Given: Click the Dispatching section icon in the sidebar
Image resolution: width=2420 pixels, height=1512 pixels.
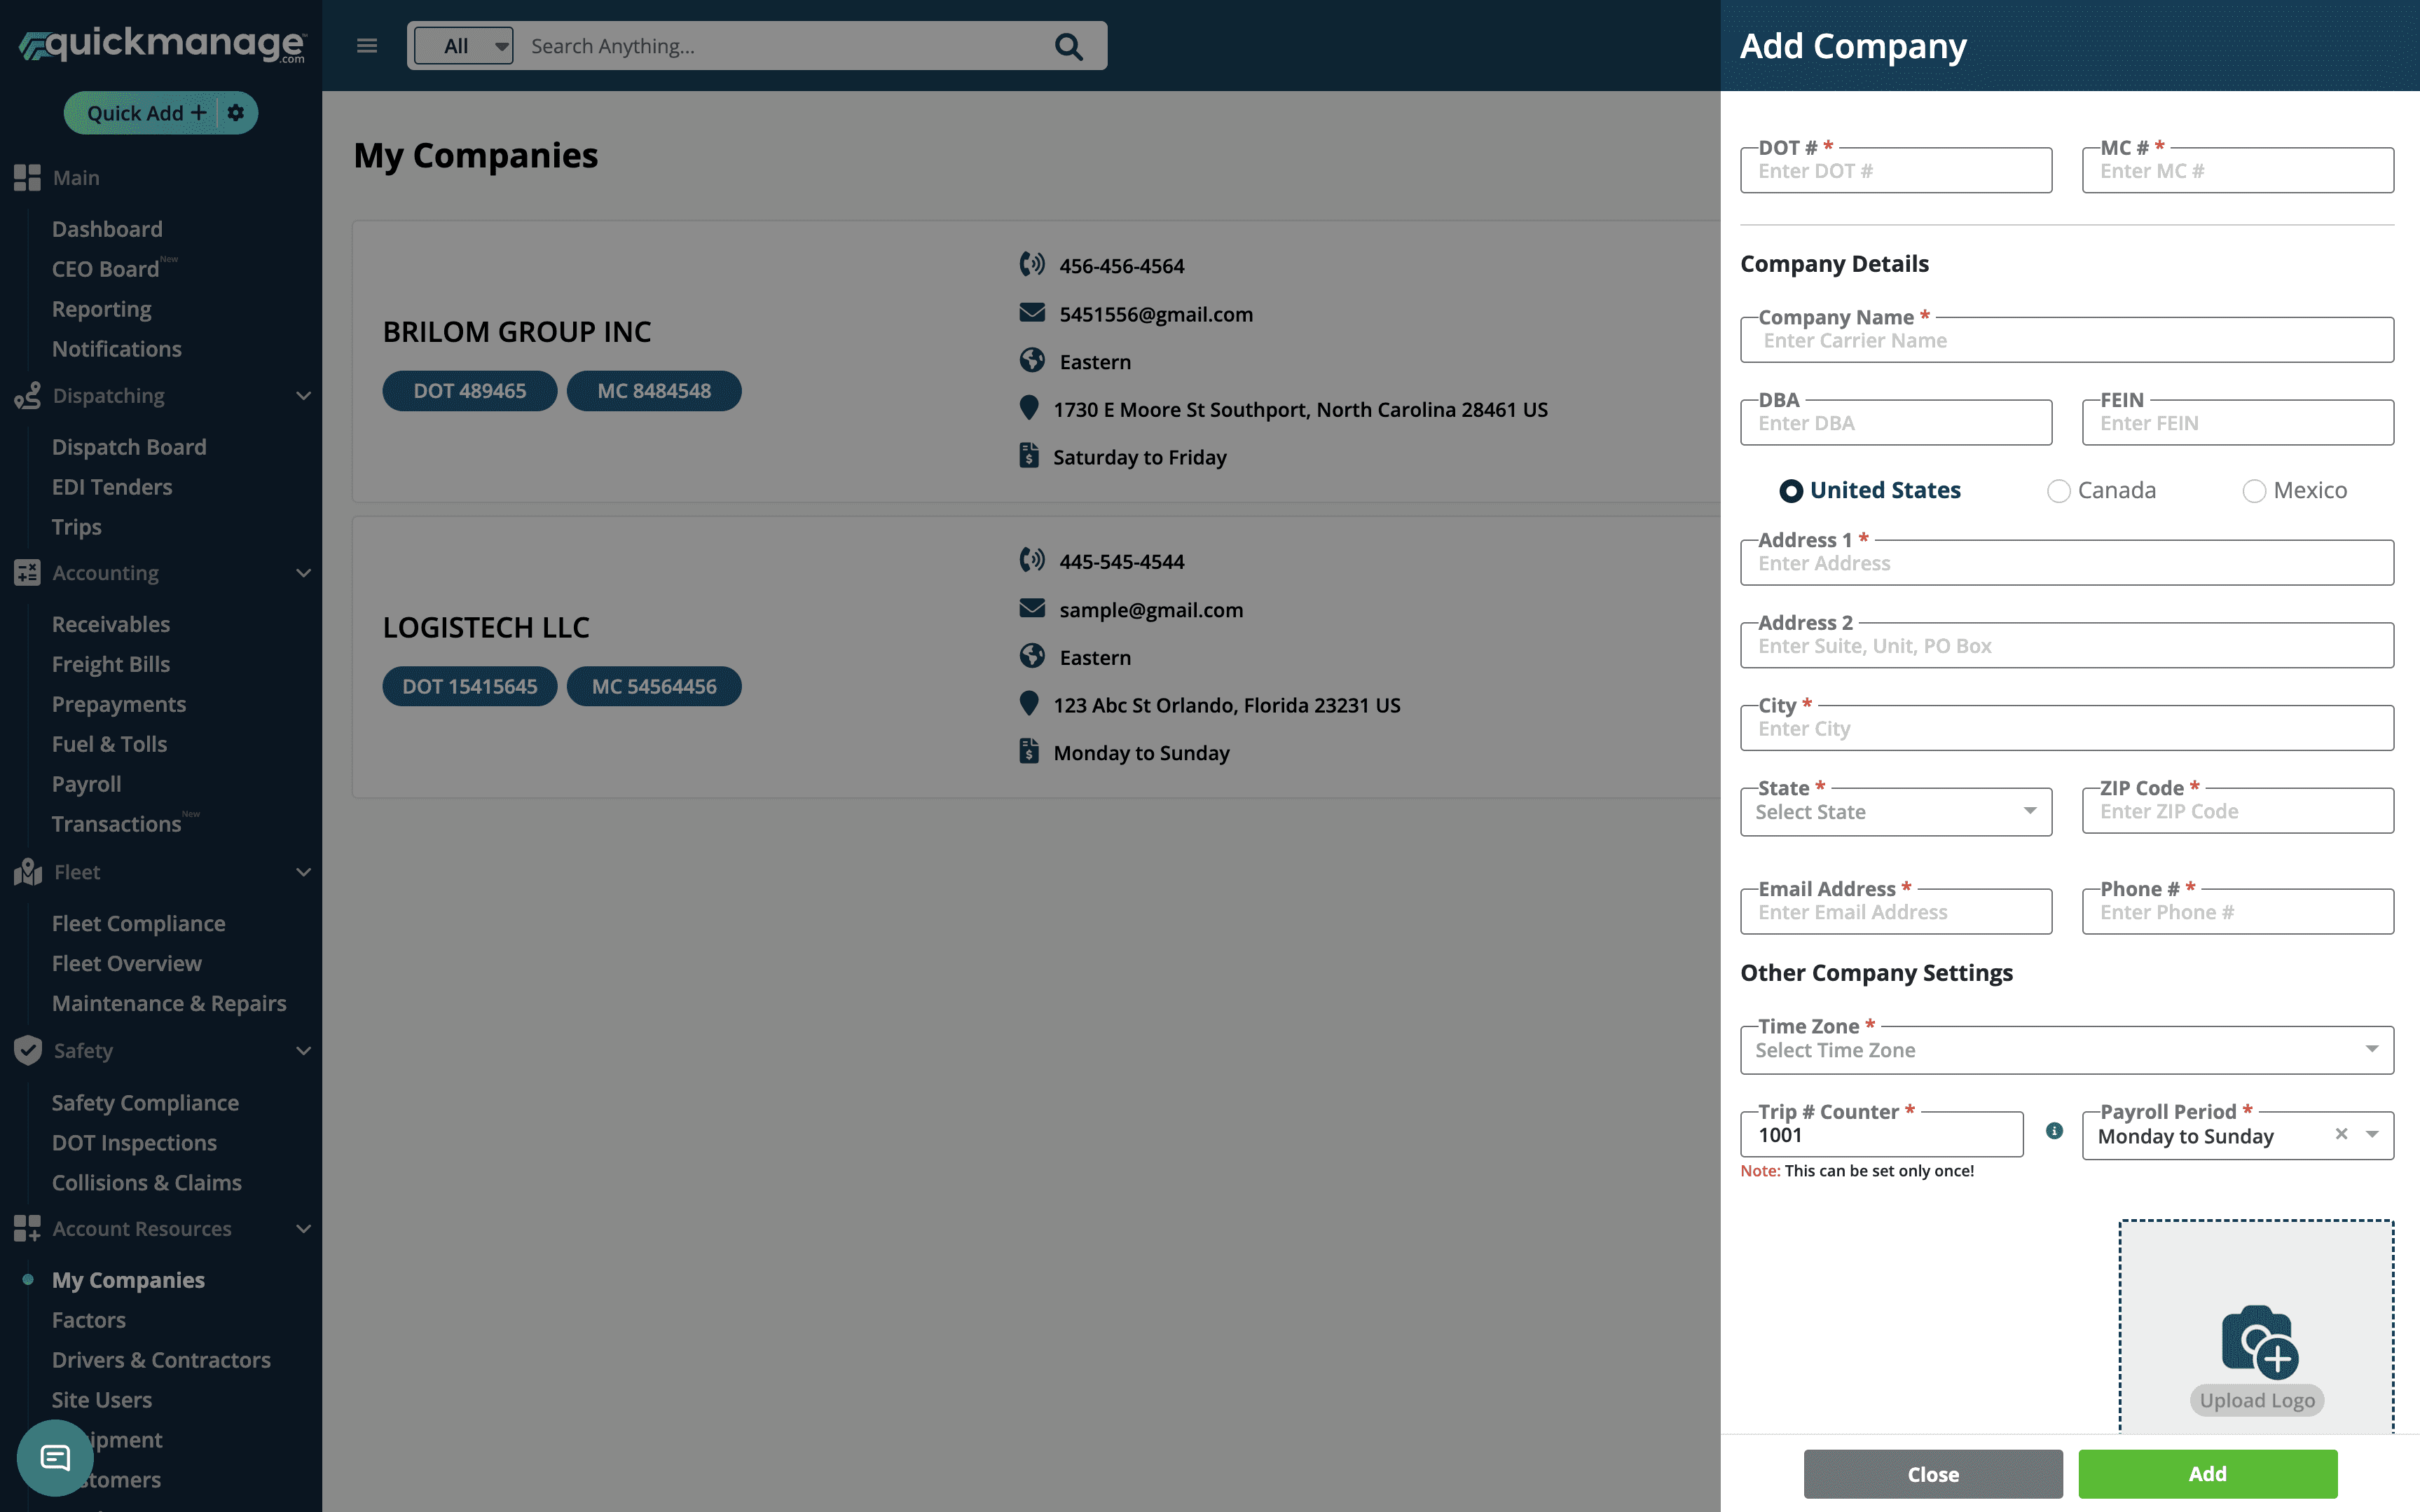Looking at the screenshot, I should pos(27,396).
